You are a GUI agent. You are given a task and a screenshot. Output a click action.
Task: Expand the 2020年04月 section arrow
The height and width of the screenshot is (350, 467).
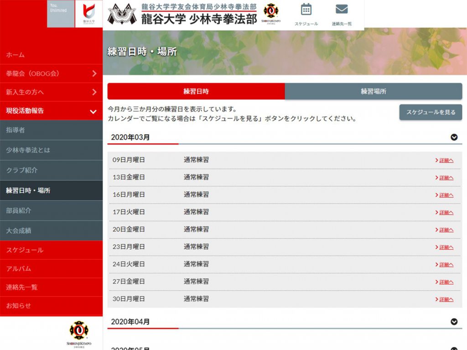point(454,322)
